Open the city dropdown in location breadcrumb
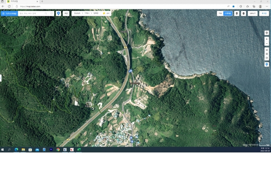 pos(87,14)
